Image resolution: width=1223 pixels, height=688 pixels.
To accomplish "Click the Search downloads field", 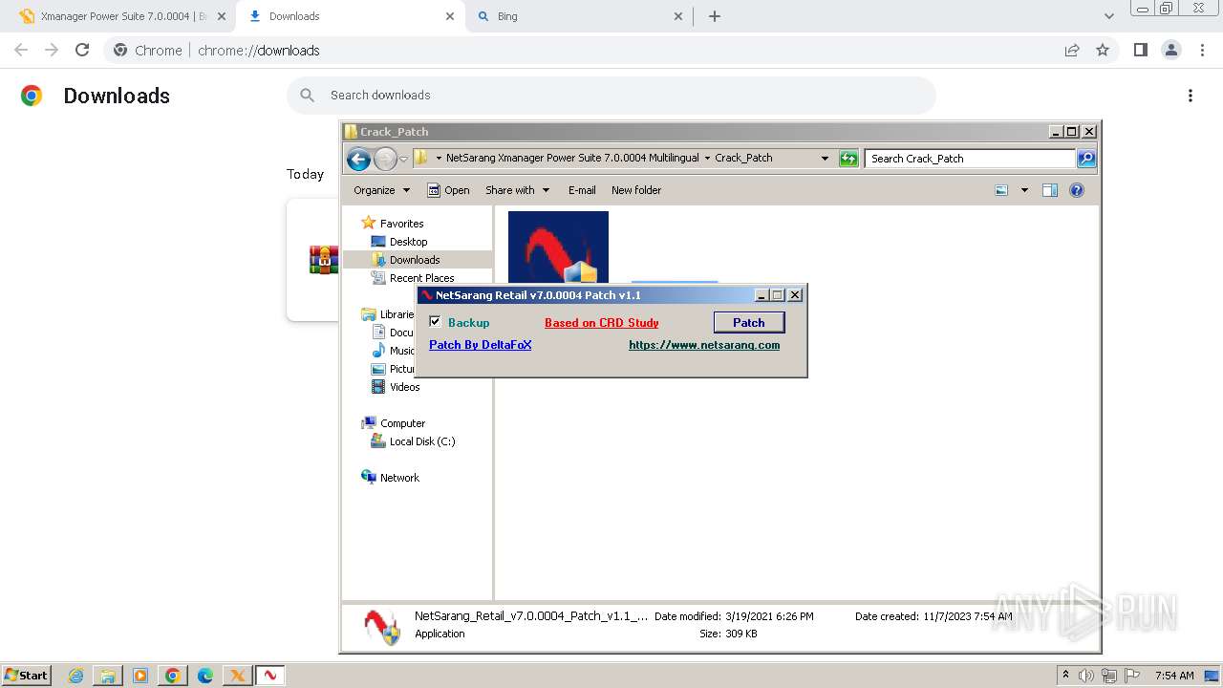I will tap(611, 96).
